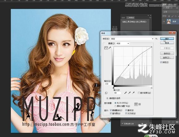Collapse the Curve Display Options section
The height and width of the screenshot is (137, 179).
[x=107, y=98]
